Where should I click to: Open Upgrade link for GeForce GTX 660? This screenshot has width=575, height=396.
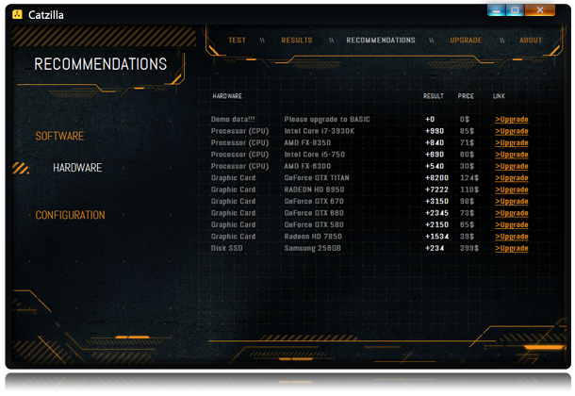coord(512,213)
